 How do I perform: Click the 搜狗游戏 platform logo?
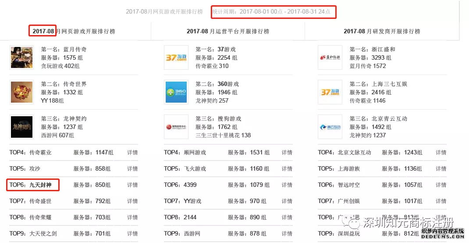pyautogui.click(x=176, y=127)
